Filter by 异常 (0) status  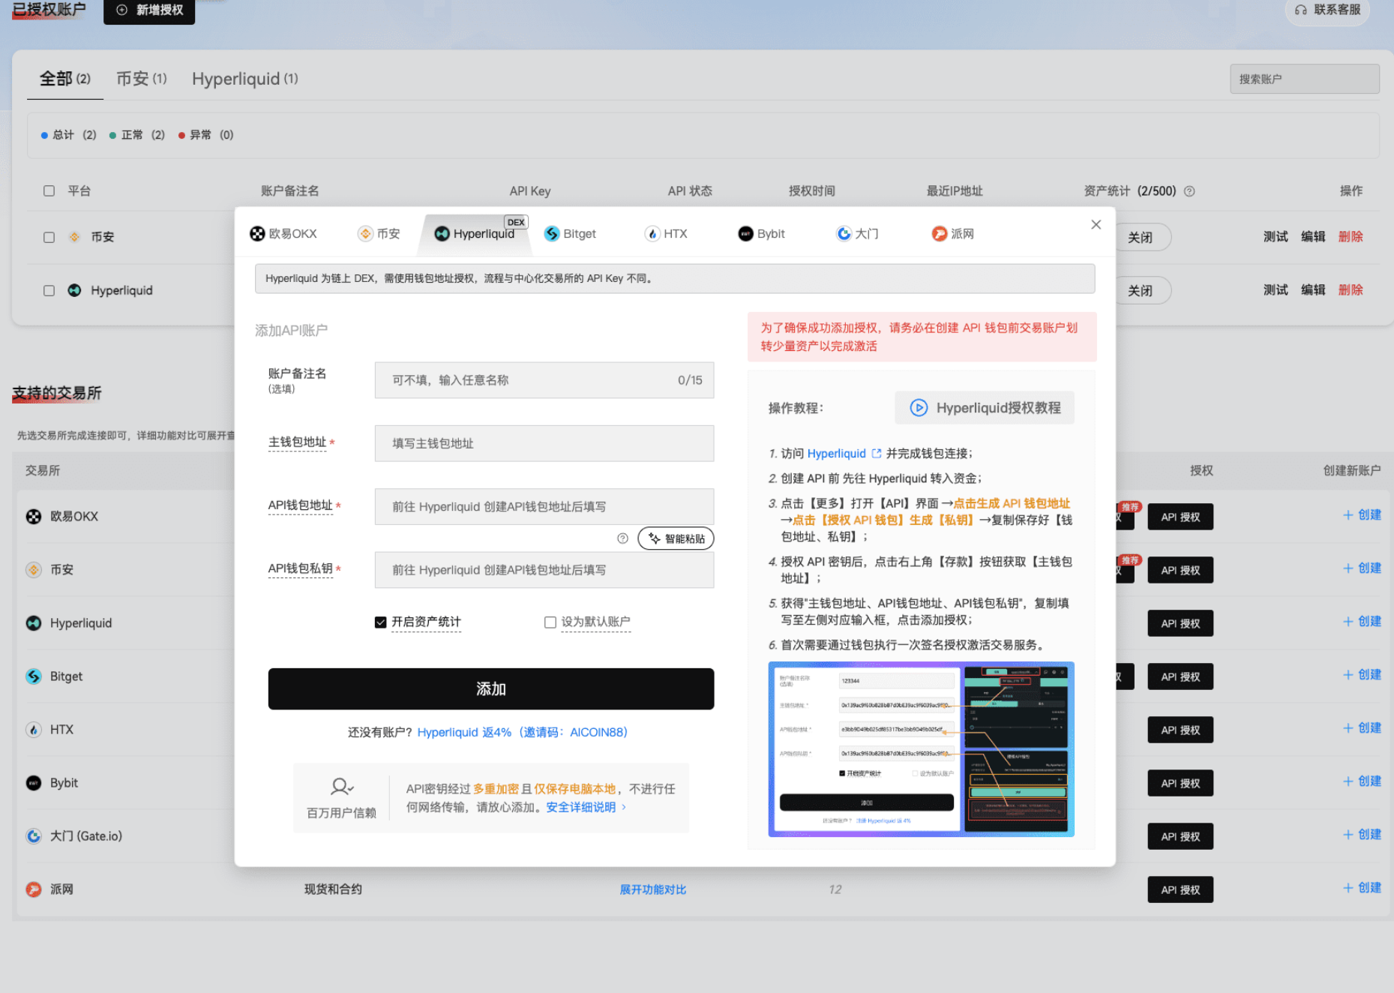click(206, 135)
